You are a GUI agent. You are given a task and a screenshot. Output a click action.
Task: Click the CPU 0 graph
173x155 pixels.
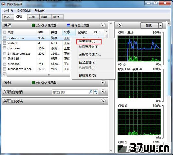coord(140,122)
